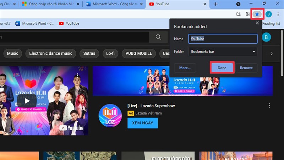
Task: Open options menu on Lazada video thumbnail
Action: pos(77,75)
